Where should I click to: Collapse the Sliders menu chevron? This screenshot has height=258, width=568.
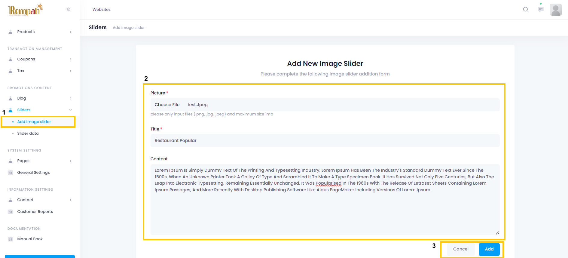70,110
